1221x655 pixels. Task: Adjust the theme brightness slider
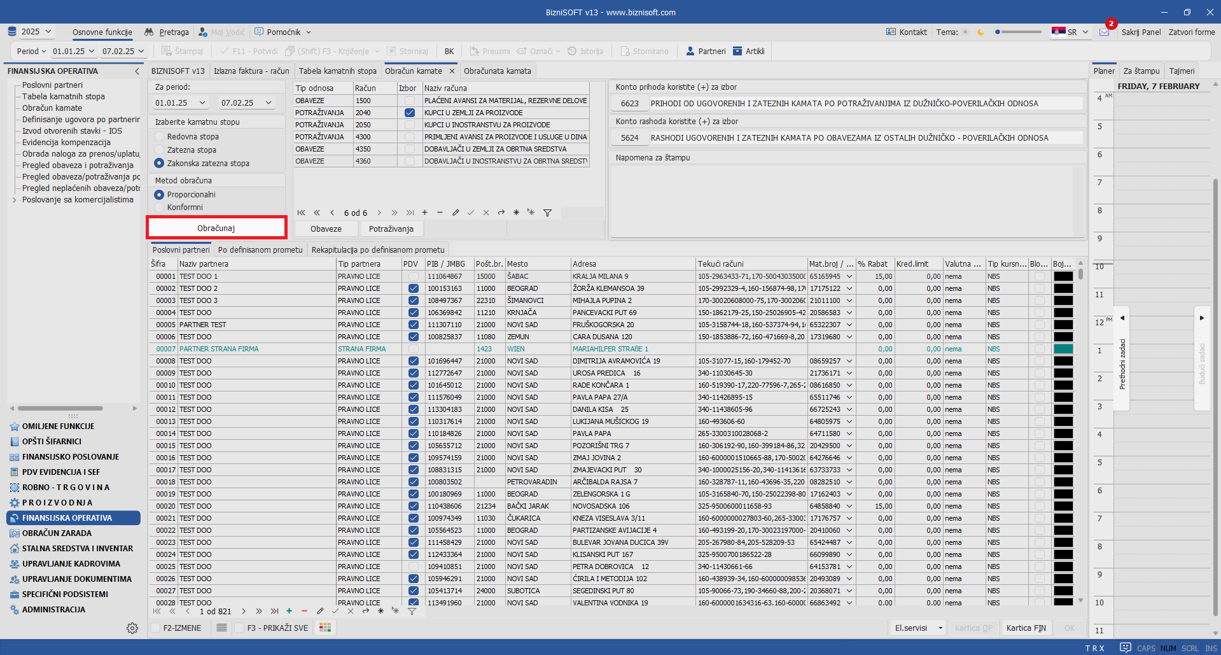coord(1018,32)
